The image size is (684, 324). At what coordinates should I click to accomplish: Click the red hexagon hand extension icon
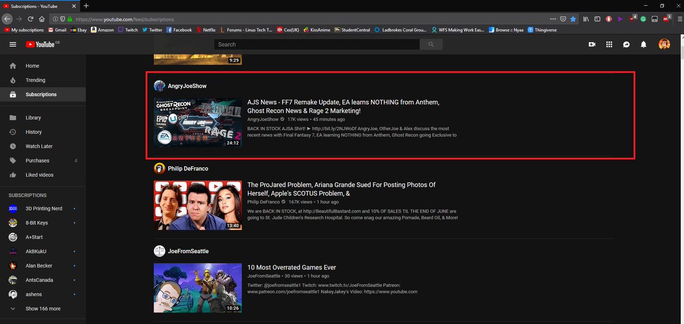pyautogui.click(x=609, y=19)
